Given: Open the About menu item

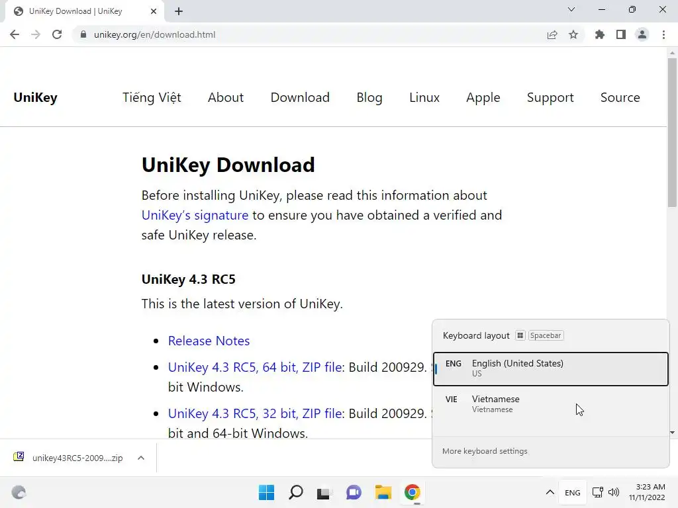Looking at the screenshot, I should [x=226, y=97].
